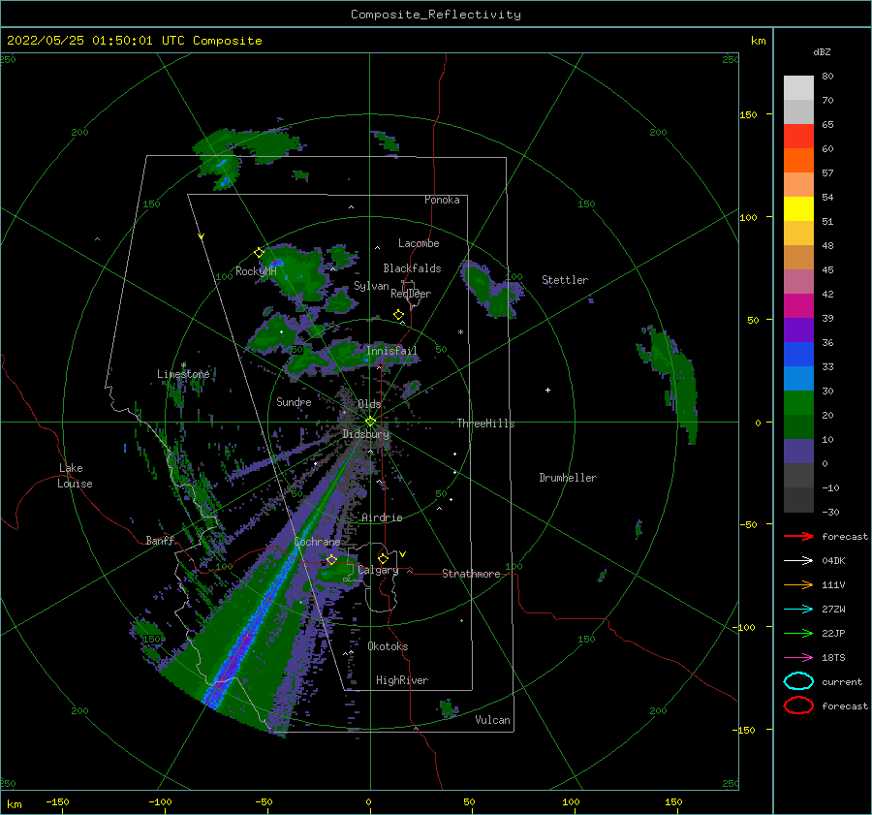Click the red forecast ellipse icon
Image resolution: width=872 pixels, height=815 pixels.
(798, 705)
